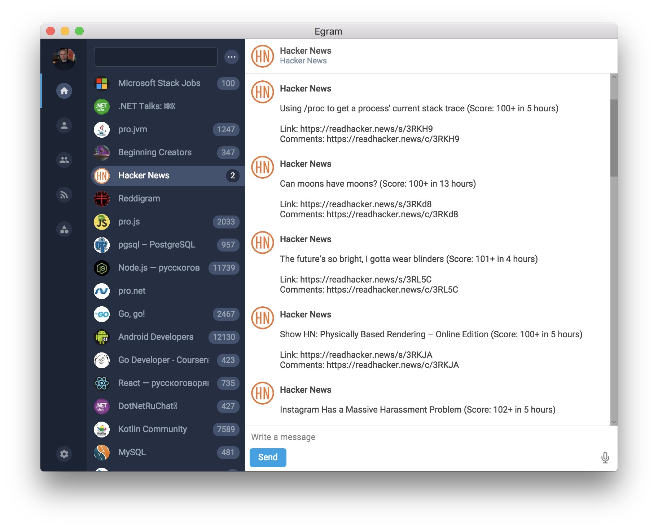Open comments link readhacker.news/c/3RL5C

[x=392, y=290]
